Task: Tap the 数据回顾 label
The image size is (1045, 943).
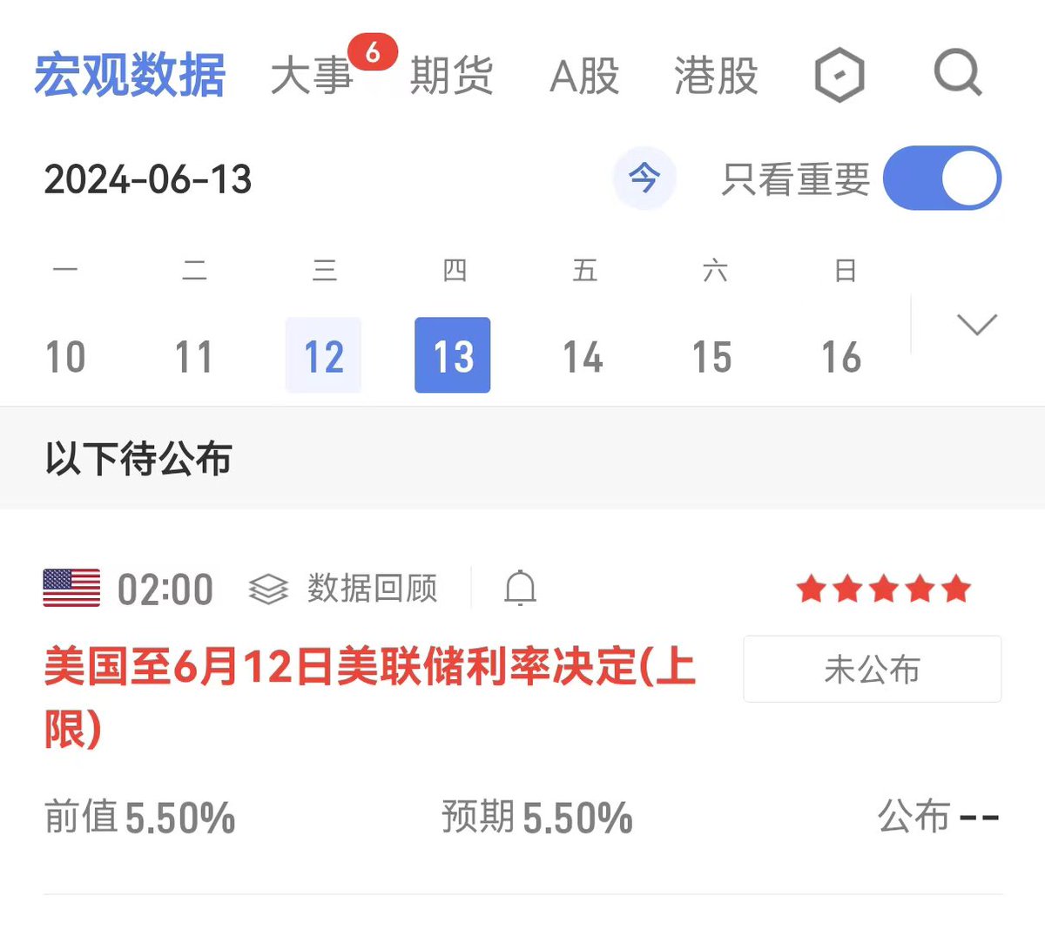Action: point(372,589)
